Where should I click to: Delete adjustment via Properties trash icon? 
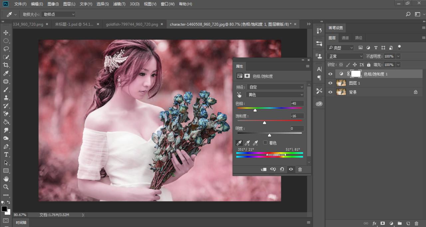coord(300,170)
